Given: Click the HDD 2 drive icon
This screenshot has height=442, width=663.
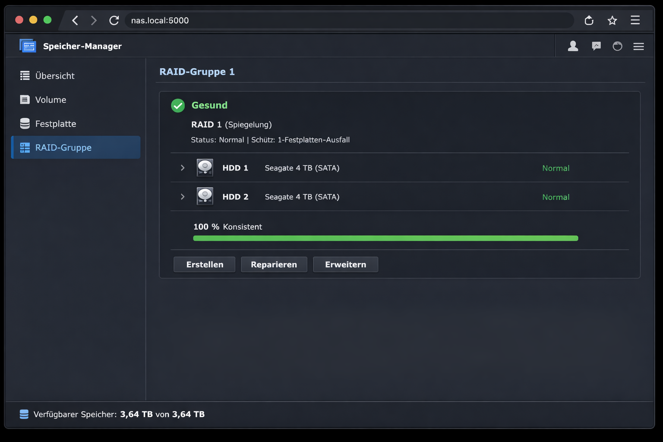Looking at the screenshot, I should pos(205,196).
